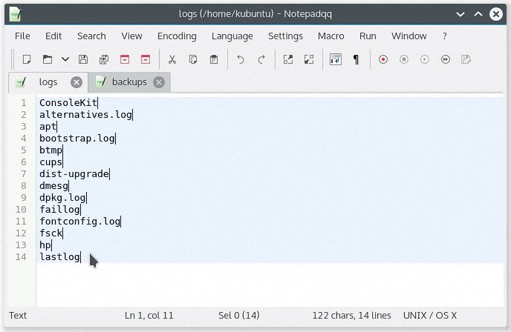This screenshot has width=511, height=332.
Task: Paste from the clipboard
Action: [213, 60]
